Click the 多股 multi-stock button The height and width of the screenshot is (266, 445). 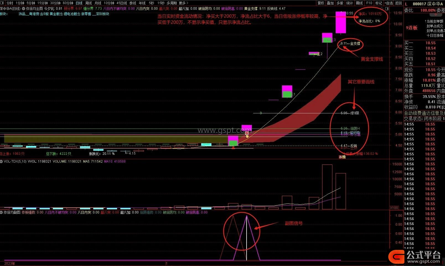(x=340, y=3)
